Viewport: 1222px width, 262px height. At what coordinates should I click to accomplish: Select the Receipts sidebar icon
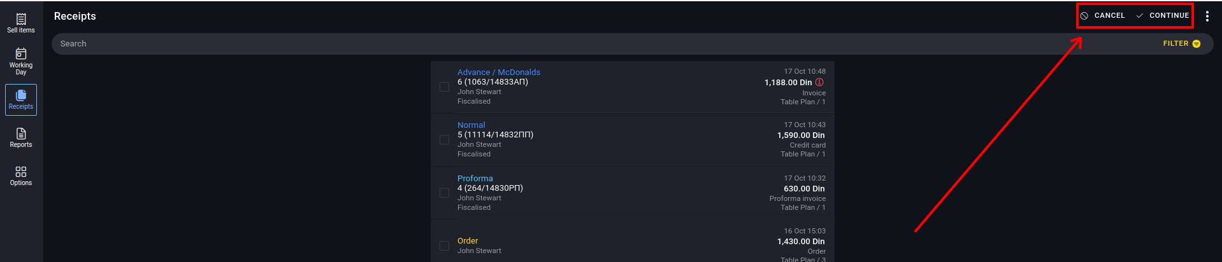tap(21, 95)
